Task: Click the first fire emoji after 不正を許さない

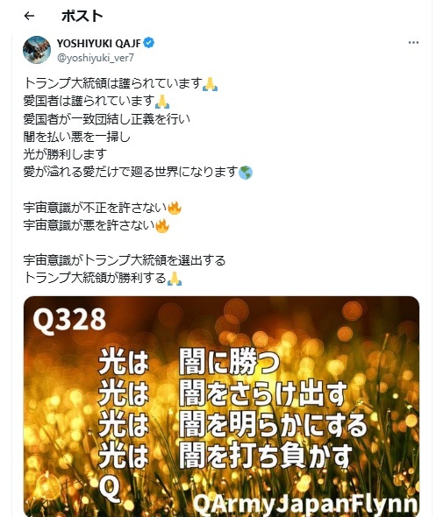Action: tap(175, 208)
